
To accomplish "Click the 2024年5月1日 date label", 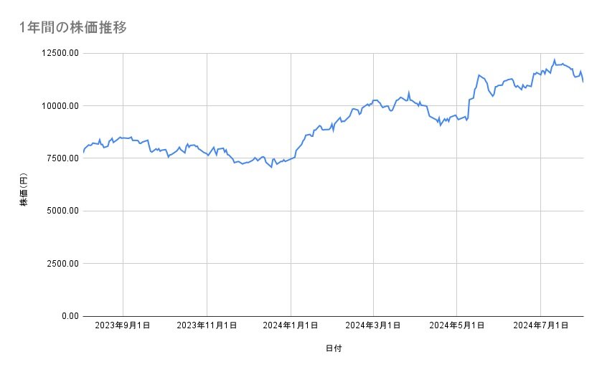I will (x=456, y=326).
